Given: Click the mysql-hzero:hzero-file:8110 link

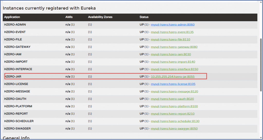Looking at the screenshot, I should [x=170, y=40].
